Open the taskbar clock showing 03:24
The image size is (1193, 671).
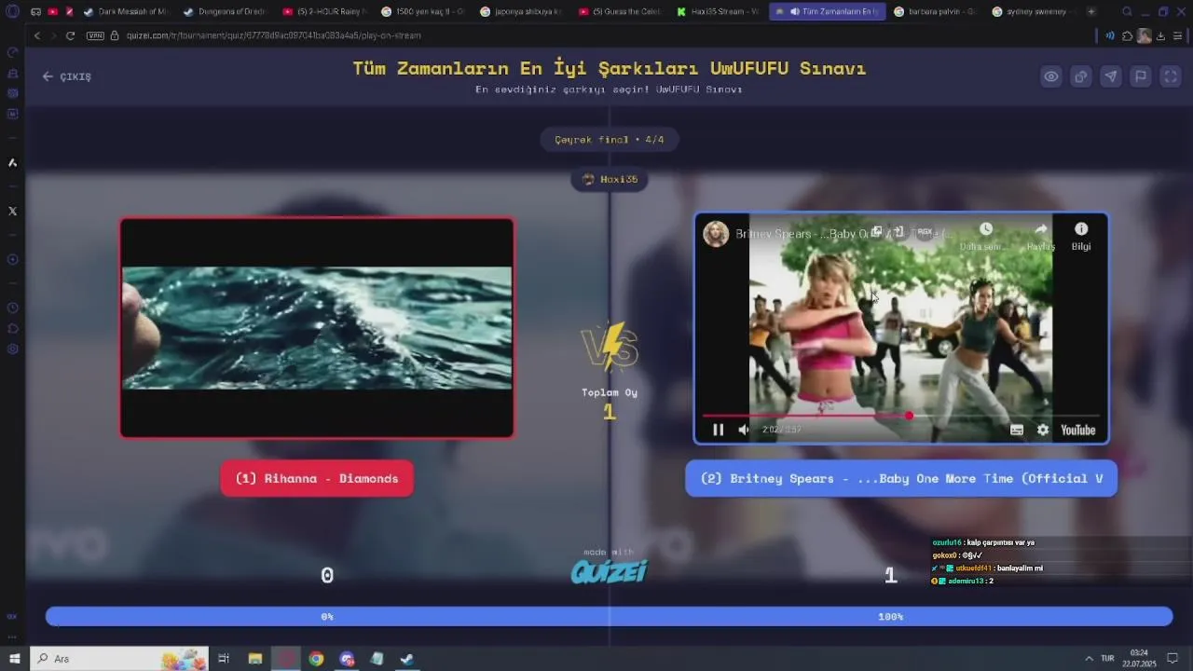1141,658
